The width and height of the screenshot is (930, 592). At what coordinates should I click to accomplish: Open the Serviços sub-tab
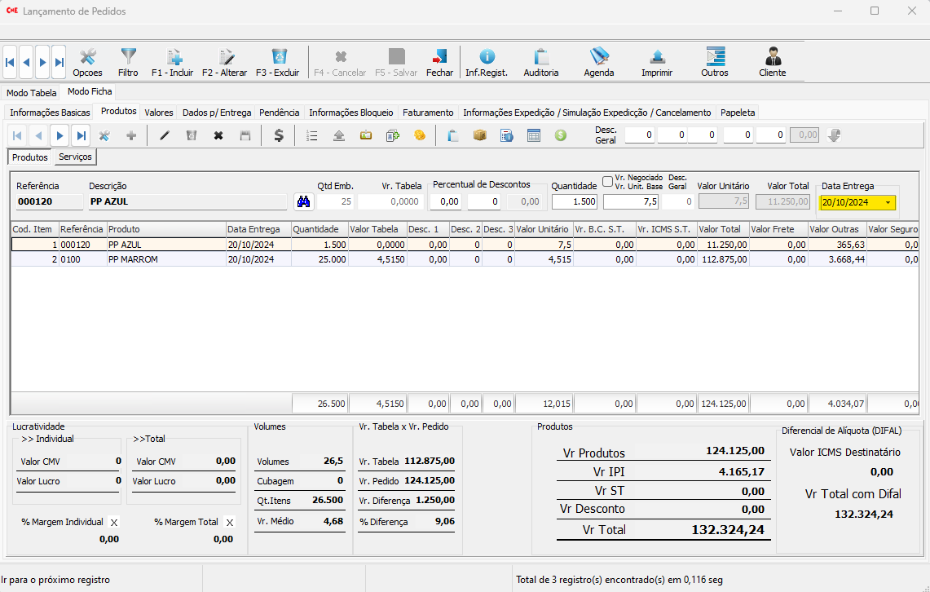click(75, 157)
